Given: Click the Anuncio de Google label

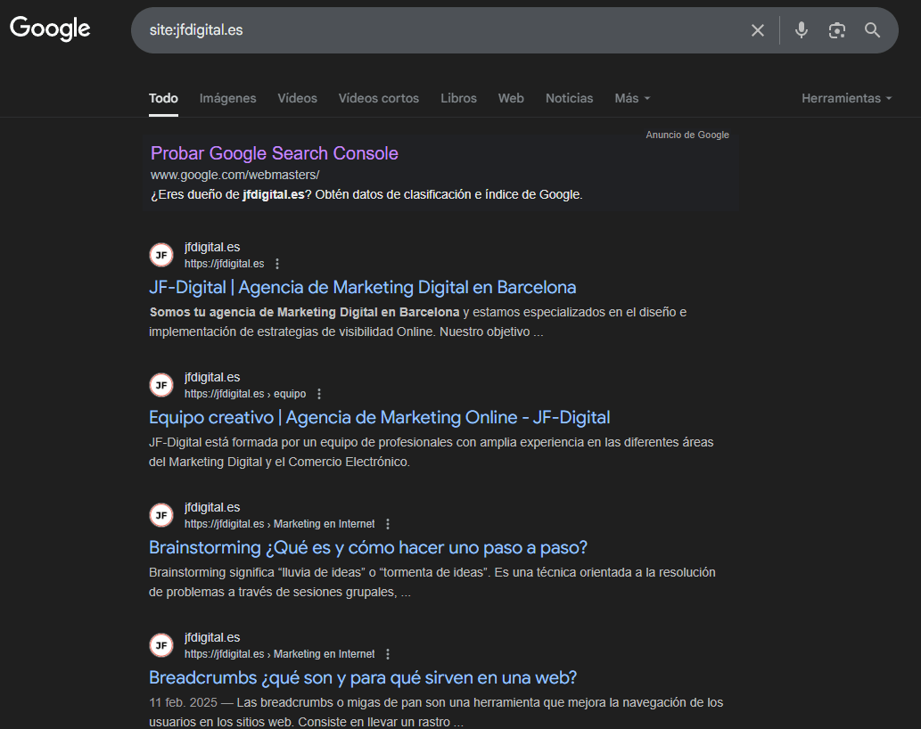Looking at the screenshot, I should point(687,135).
